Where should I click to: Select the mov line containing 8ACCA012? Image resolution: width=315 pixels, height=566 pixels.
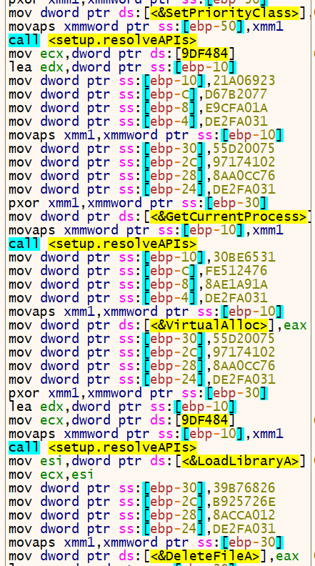coord(142,515)
